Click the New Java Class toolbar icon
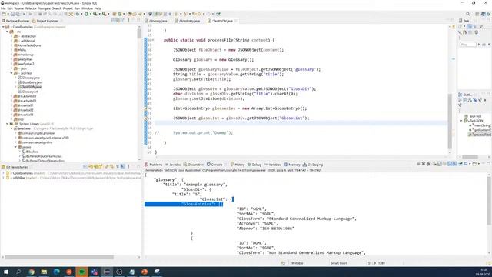Viewport: 492px width, 277px height. coord(120,14)
